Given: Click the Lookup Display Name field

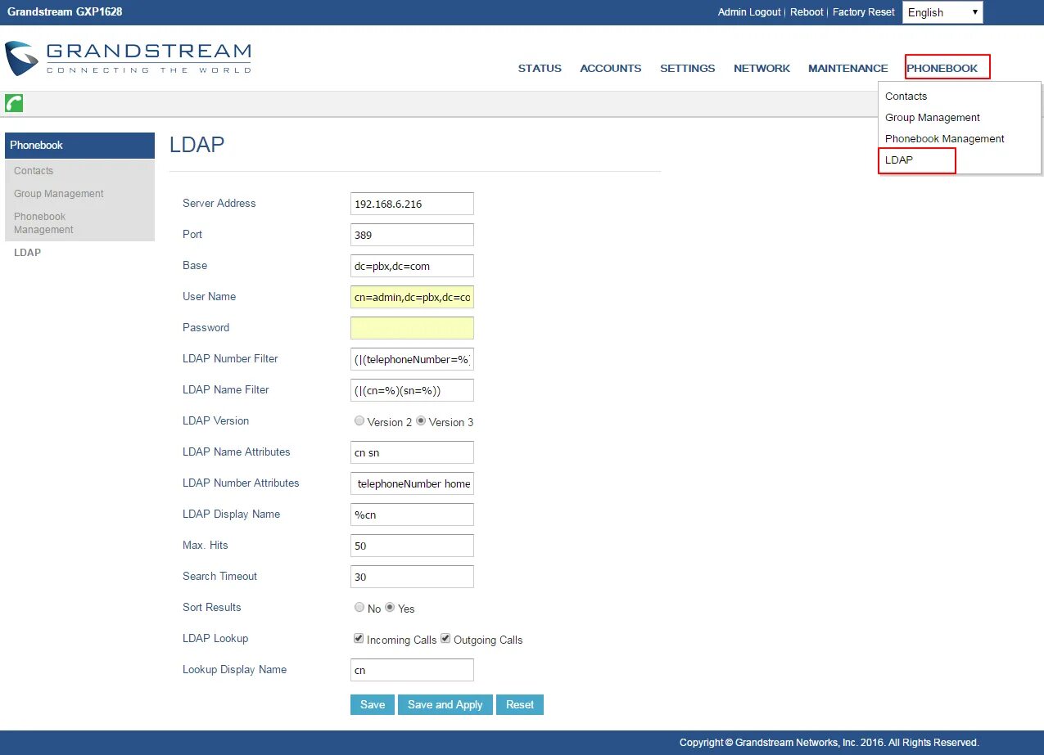Looking at the screenshot, I should coord(412,670).
